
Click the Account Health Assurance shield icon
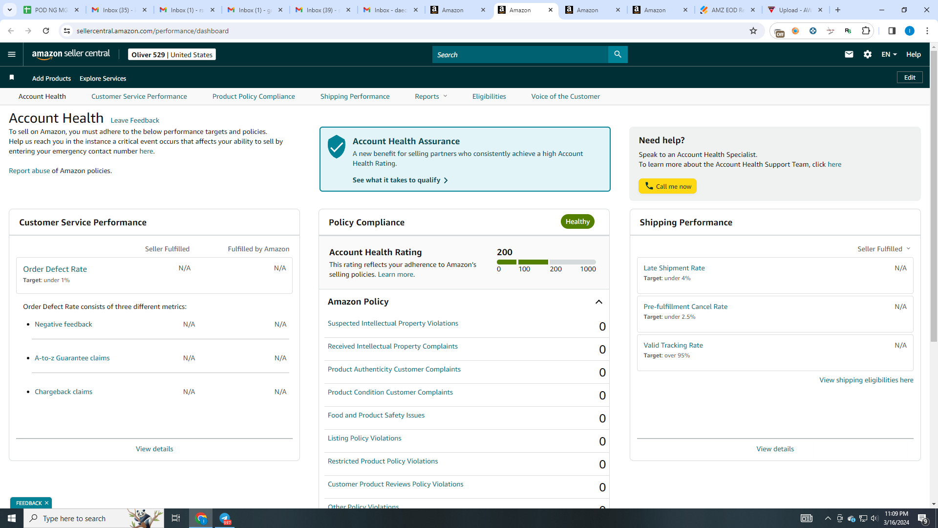pos(336,147)
